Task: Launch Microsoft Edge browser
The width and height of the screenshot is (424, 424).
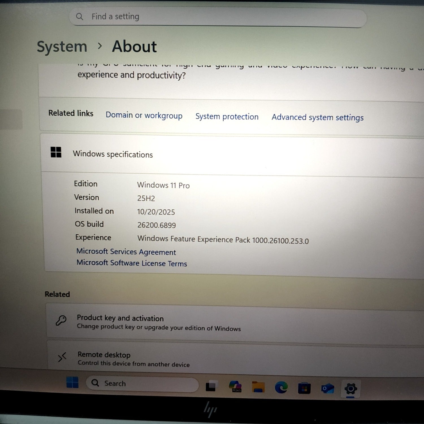Action: (x=281, y=388)
